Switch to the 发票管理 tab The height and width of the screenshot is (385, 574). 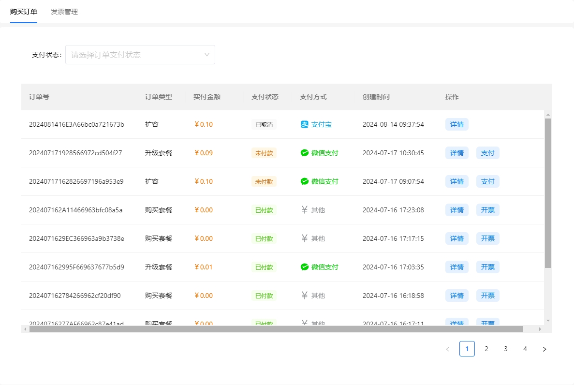tap(64, 12)
